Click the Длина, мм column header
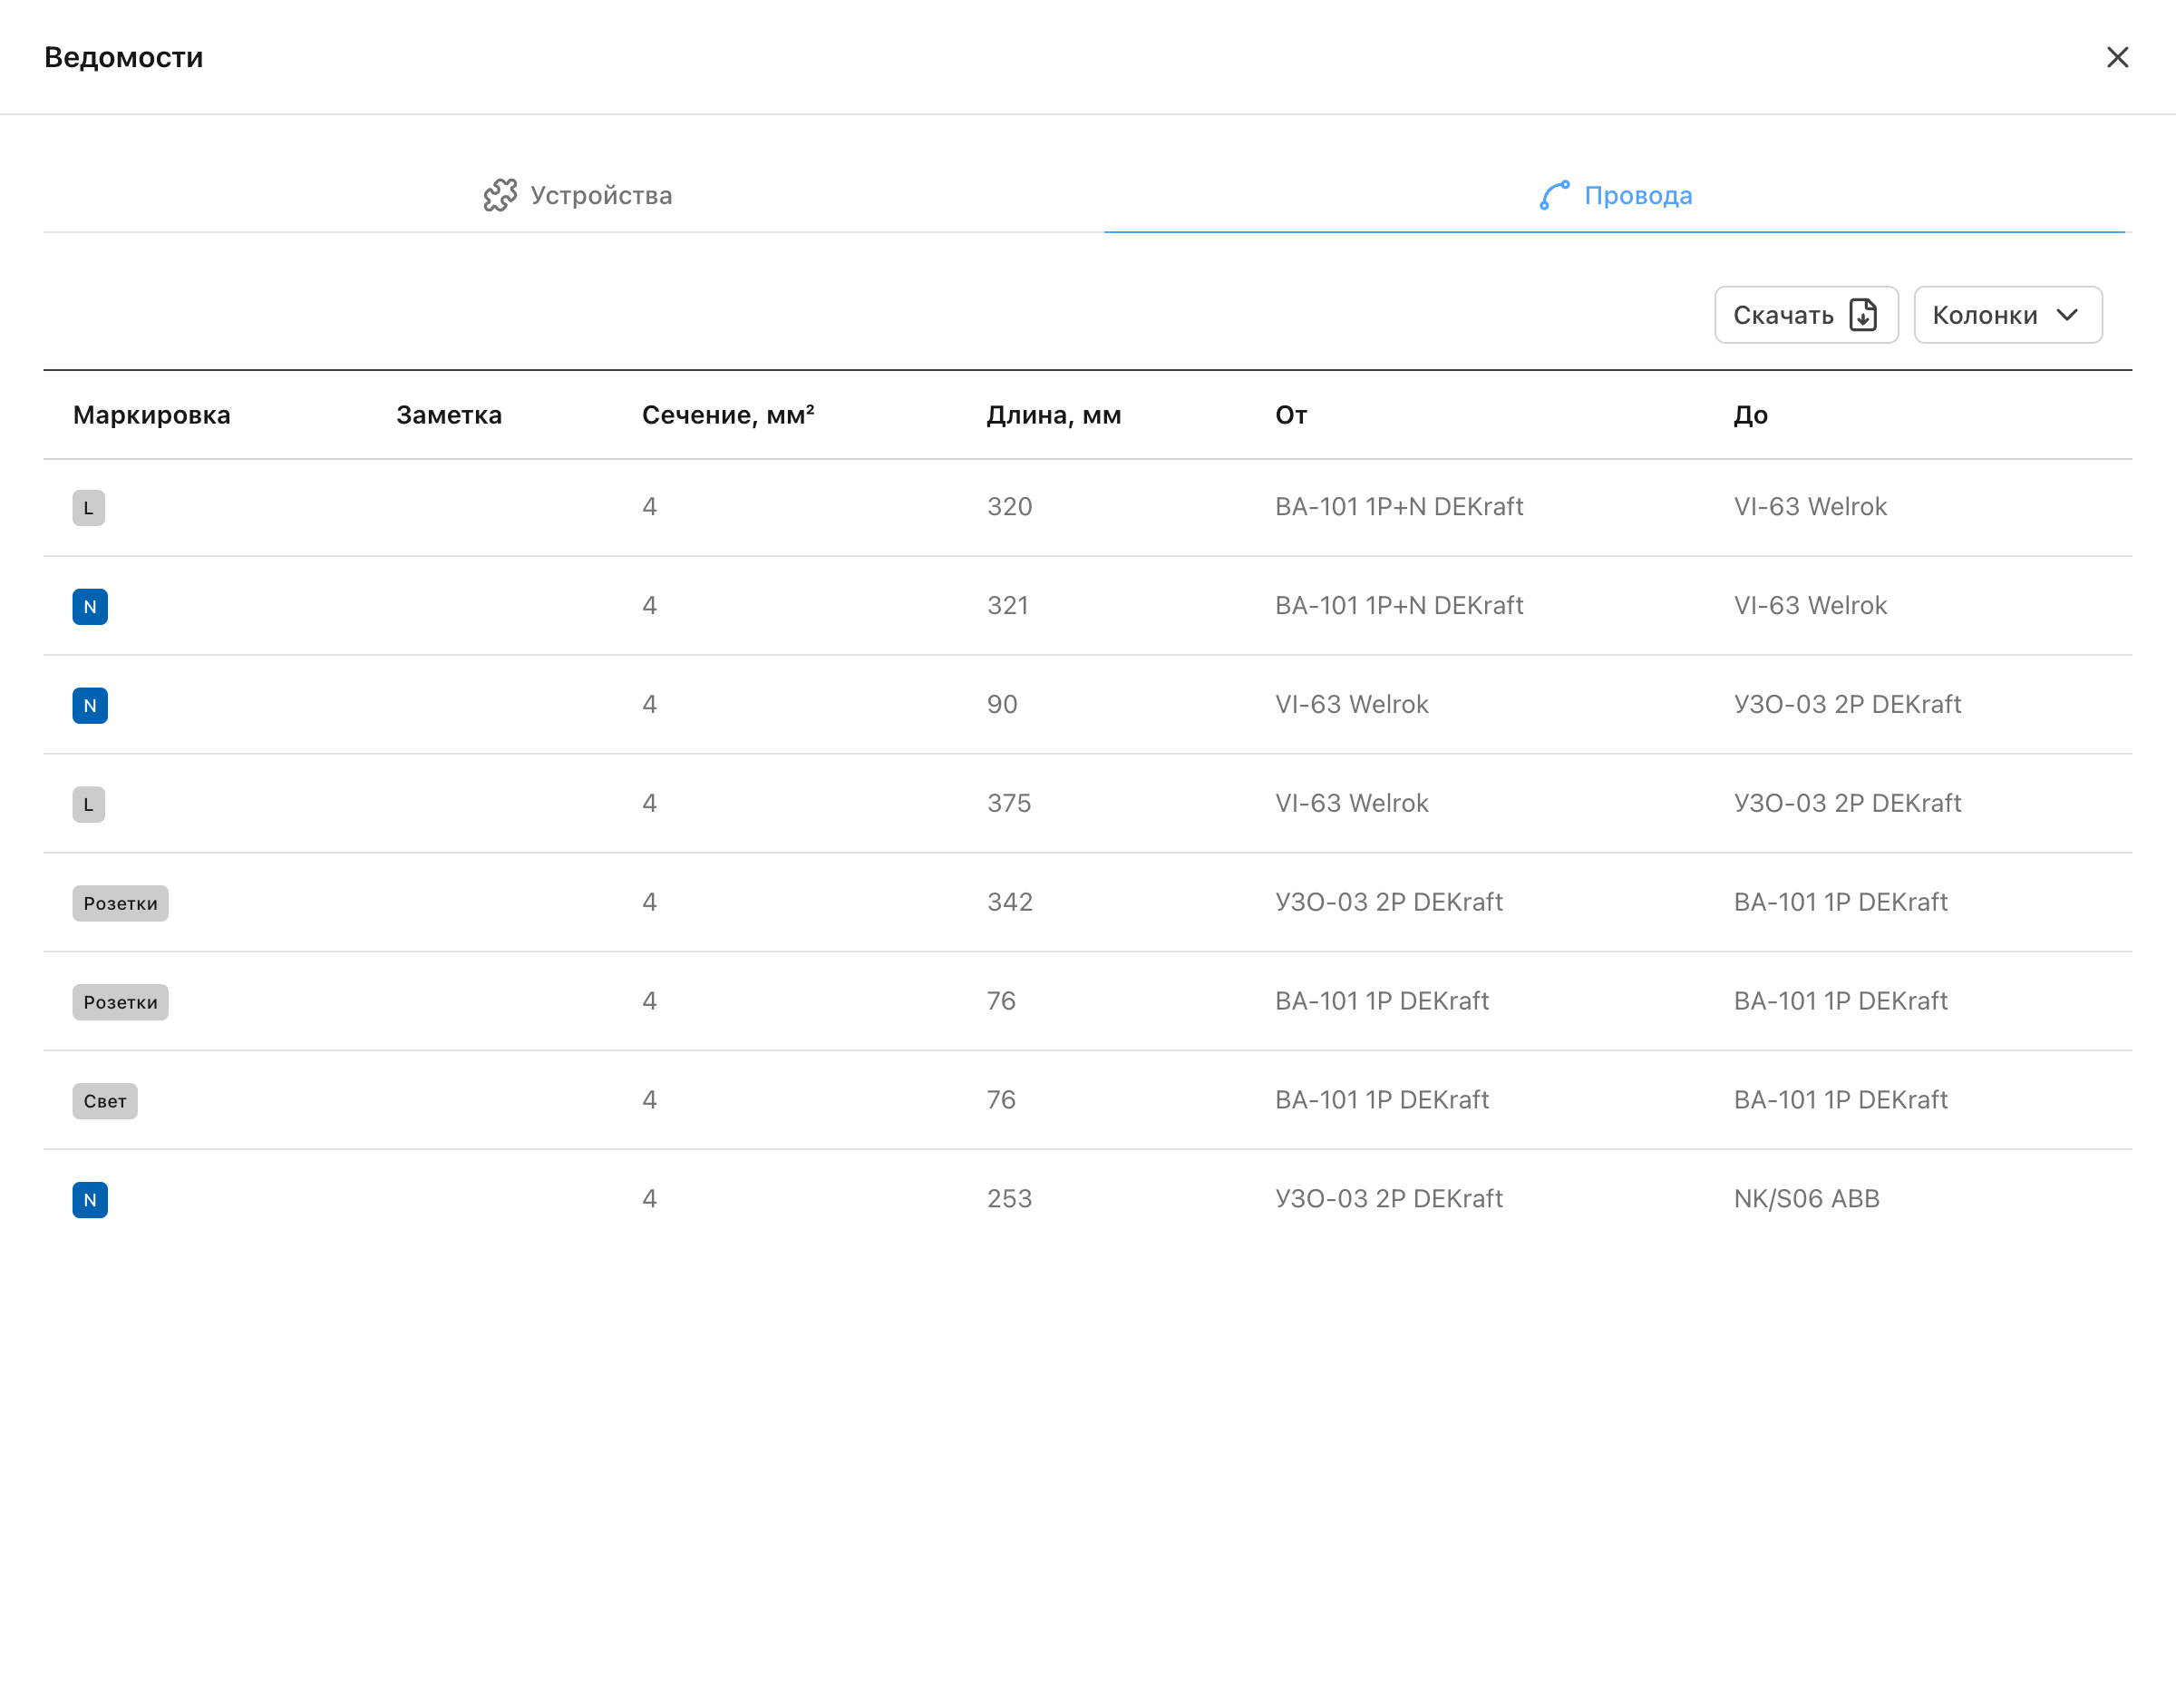 pos(1054,415)
